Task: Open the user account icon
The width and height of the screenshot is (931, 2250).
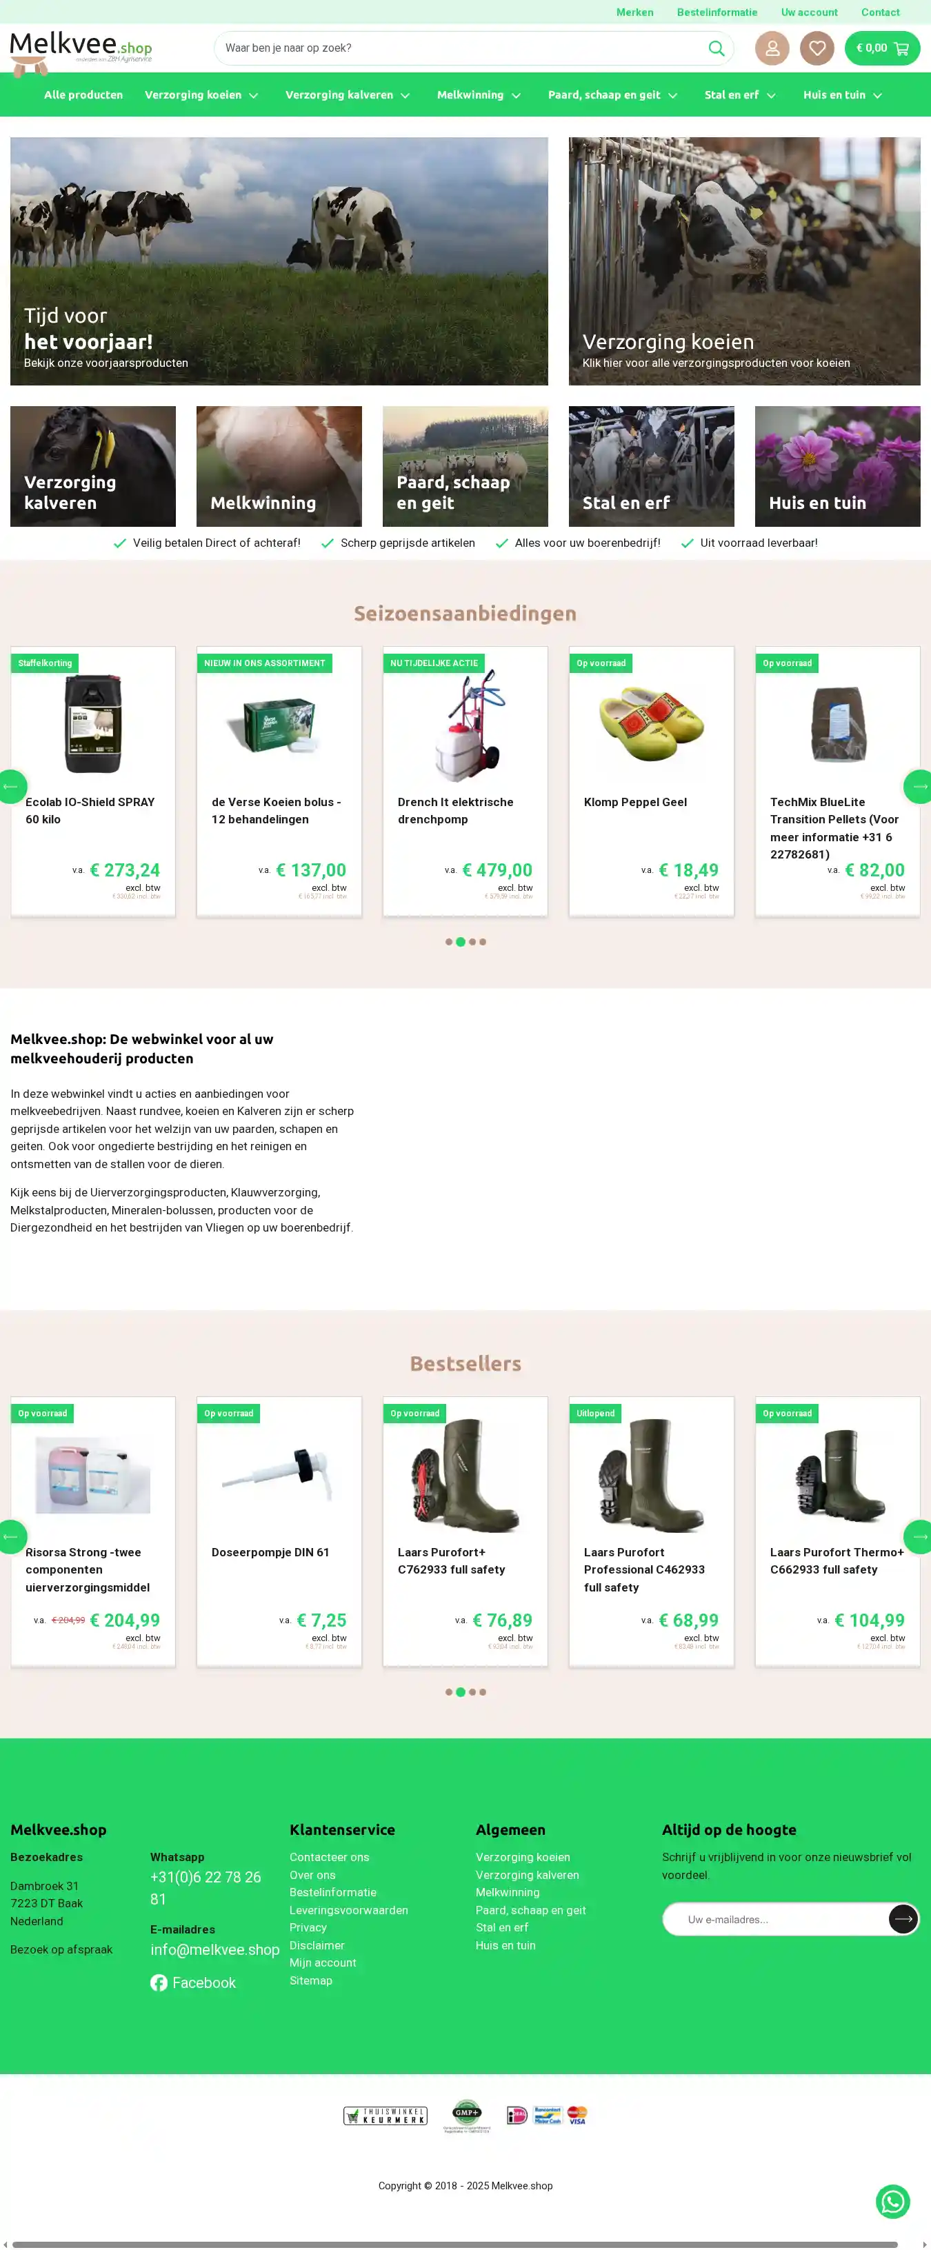Action: point(772,48)
